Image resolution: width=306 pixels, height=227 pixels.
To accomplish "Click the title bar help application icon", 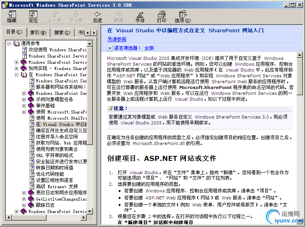I will pos(5,5).
